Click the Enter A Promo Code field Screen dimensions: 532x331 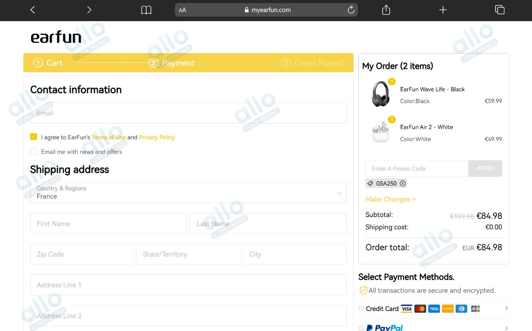pos(417,168)
